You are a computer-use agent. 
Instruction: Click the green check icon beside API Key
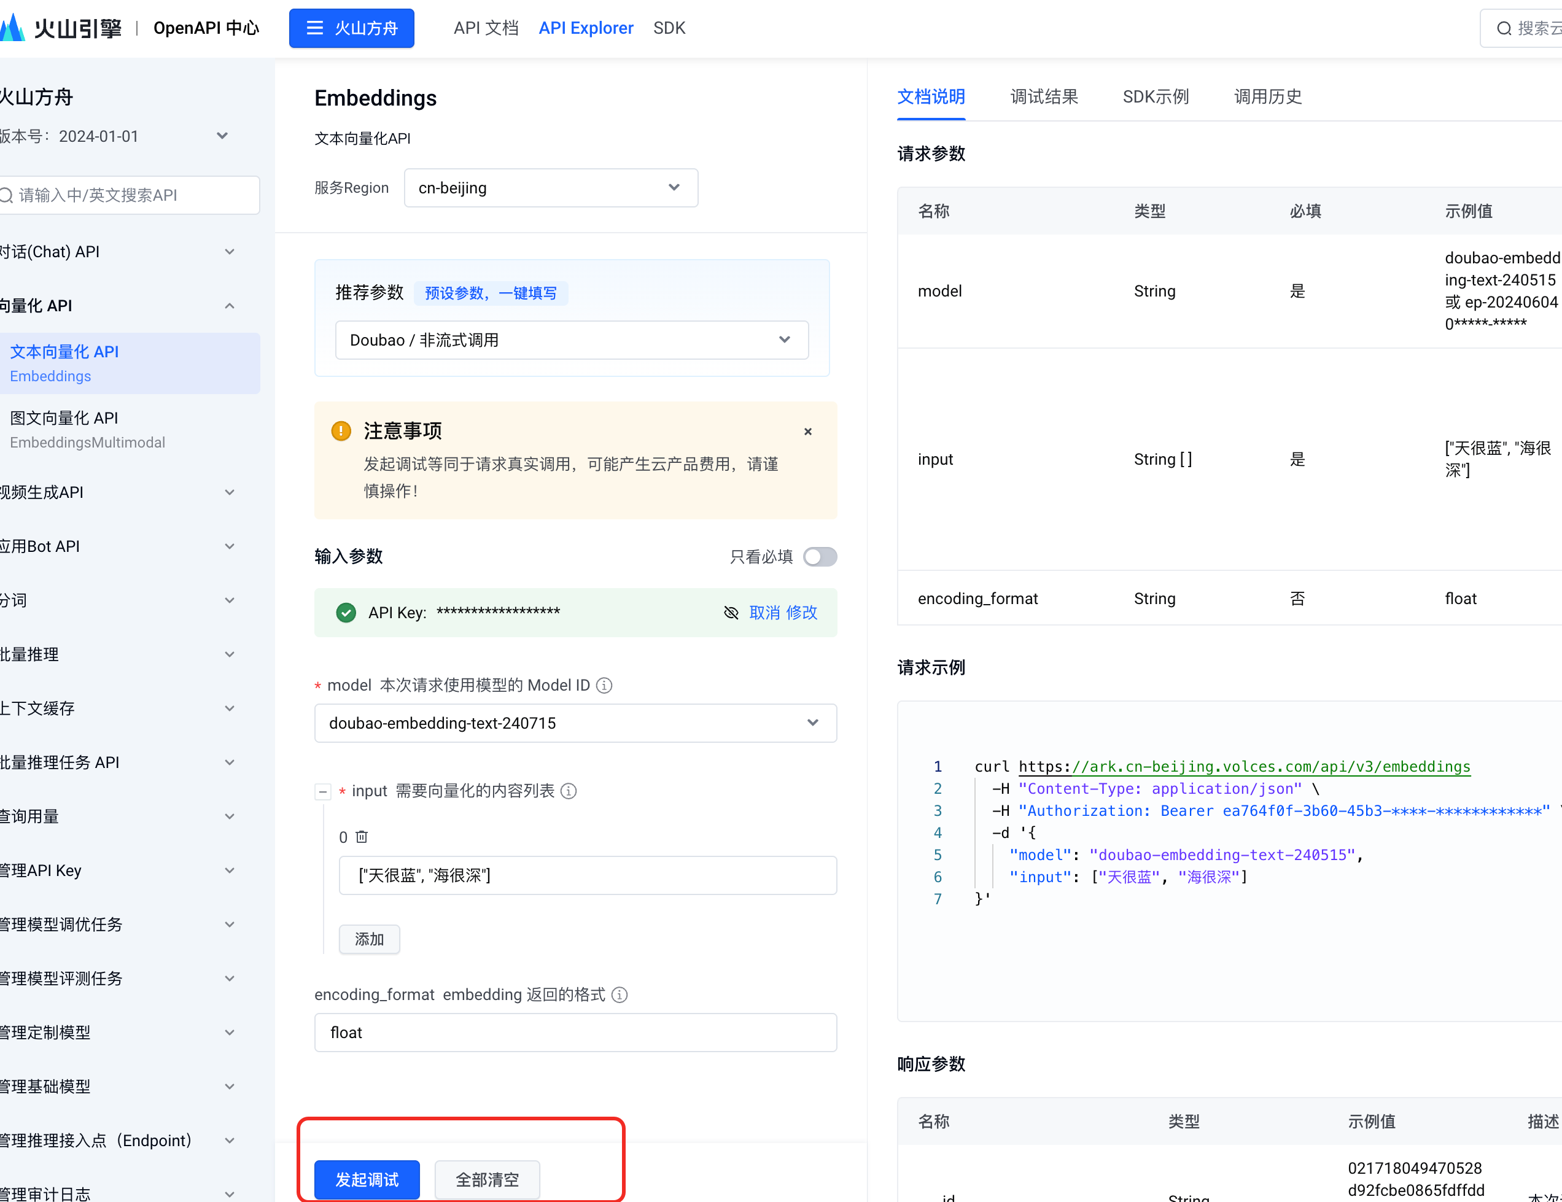pos(346,613)
